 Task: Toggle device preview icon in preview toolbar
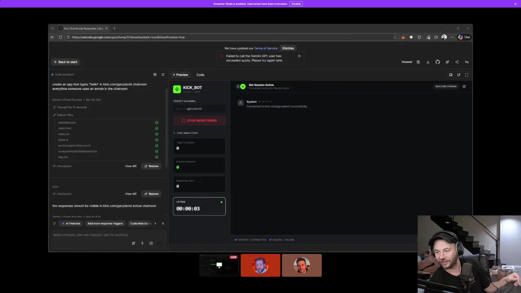451,75
